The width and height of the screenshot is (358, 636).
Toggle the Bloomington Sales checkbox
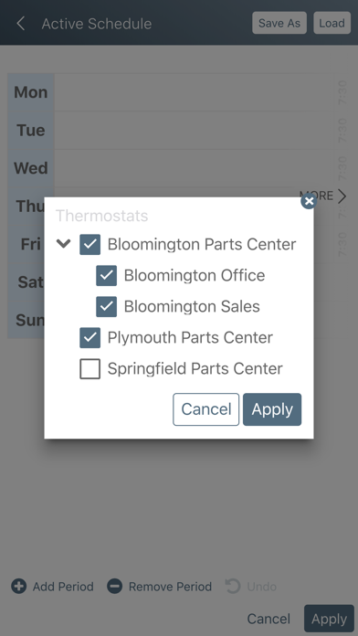click(106, 306)
